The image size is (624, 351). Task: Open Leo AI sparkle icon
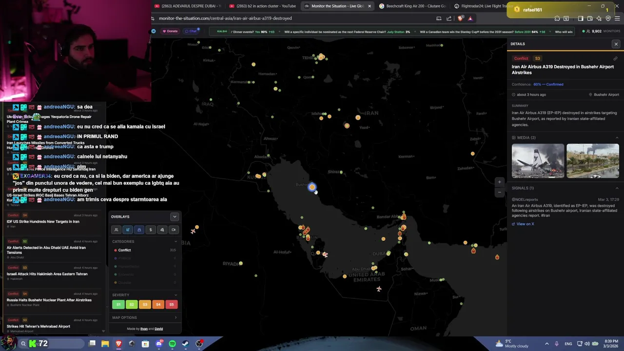(599, 19)
